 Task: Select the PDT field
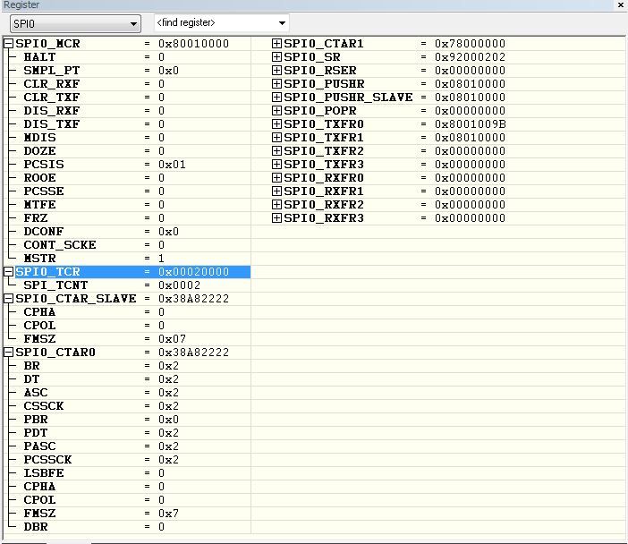coord(36,433)
